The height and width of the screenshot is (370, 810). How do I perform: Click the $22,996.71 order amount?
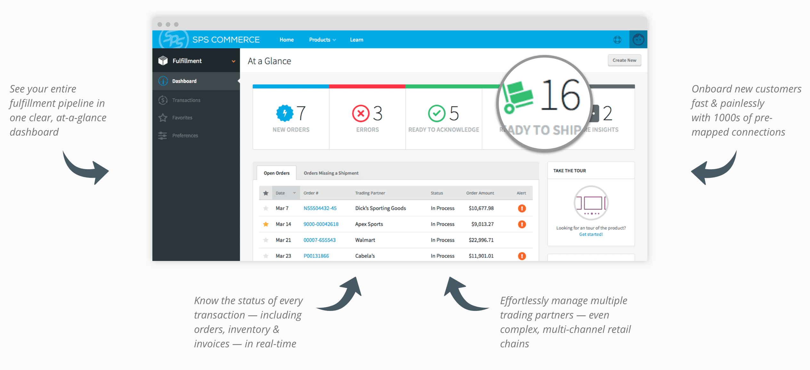pyautogui.click(x=481, y=240)
